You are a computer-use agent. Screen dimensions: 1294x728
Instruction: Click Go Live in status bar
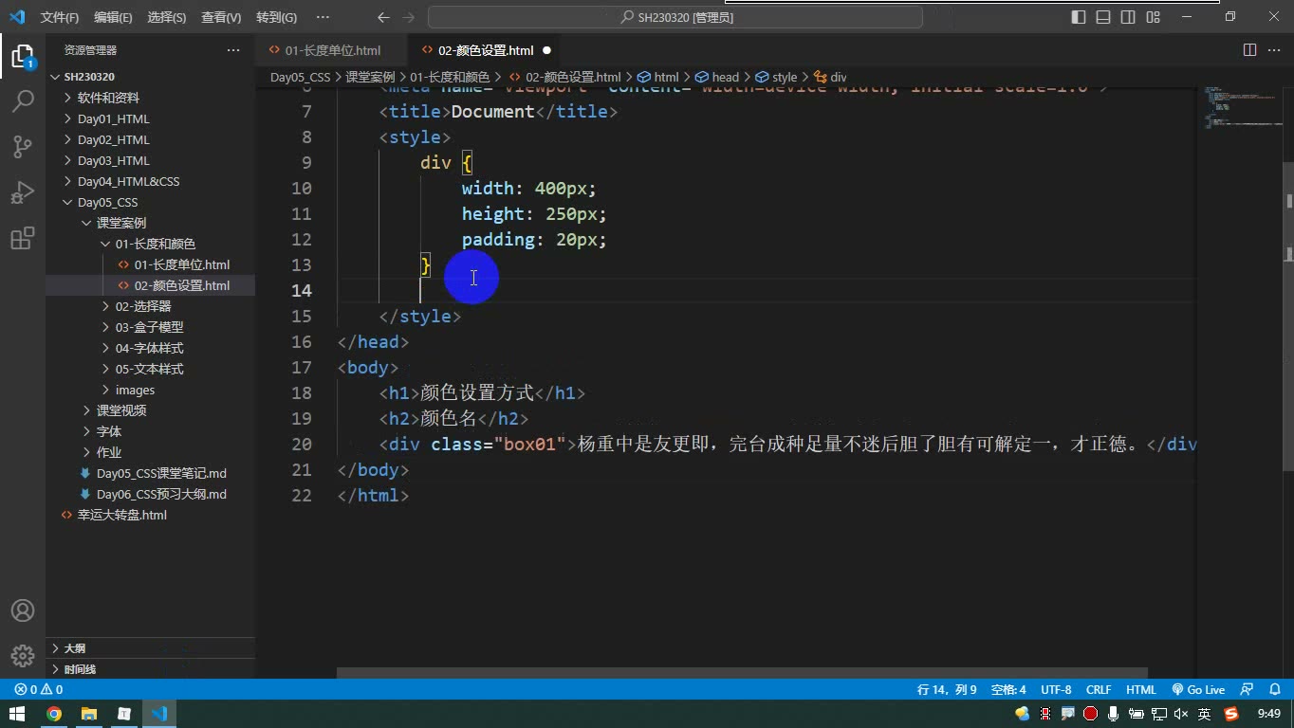(x=1198, y=690)
